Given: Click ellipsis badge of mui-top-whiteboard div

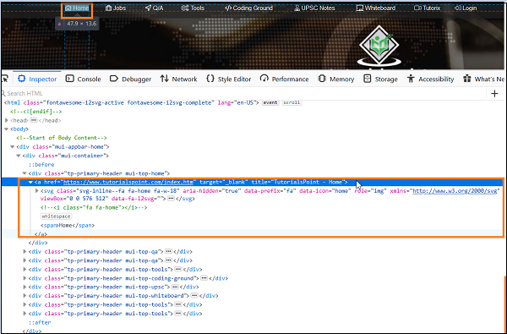Looking at the screenshot, I should tap(194, 295).
